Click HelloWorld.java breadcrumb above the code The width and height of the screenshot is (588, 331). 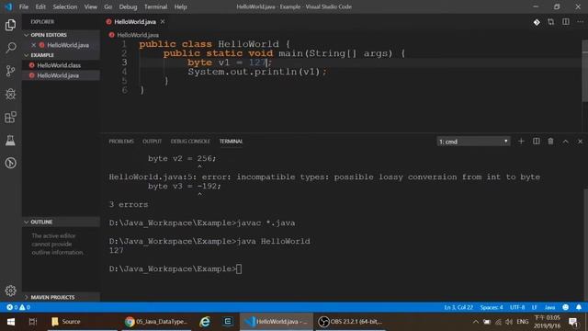tap(138, 35)
